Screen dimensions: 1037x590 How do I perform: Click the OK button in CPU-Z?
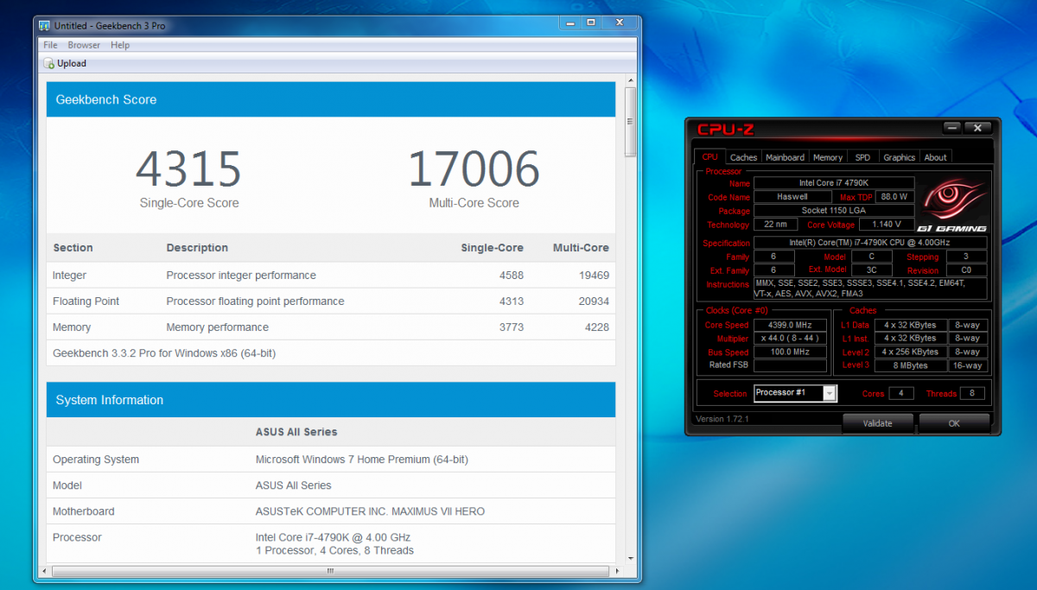(954, 423)
